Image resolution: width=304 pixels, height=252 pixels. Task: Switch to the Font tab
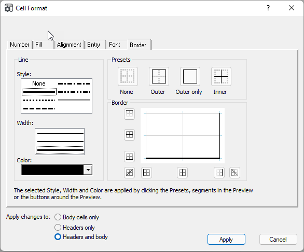pos(117,45)
